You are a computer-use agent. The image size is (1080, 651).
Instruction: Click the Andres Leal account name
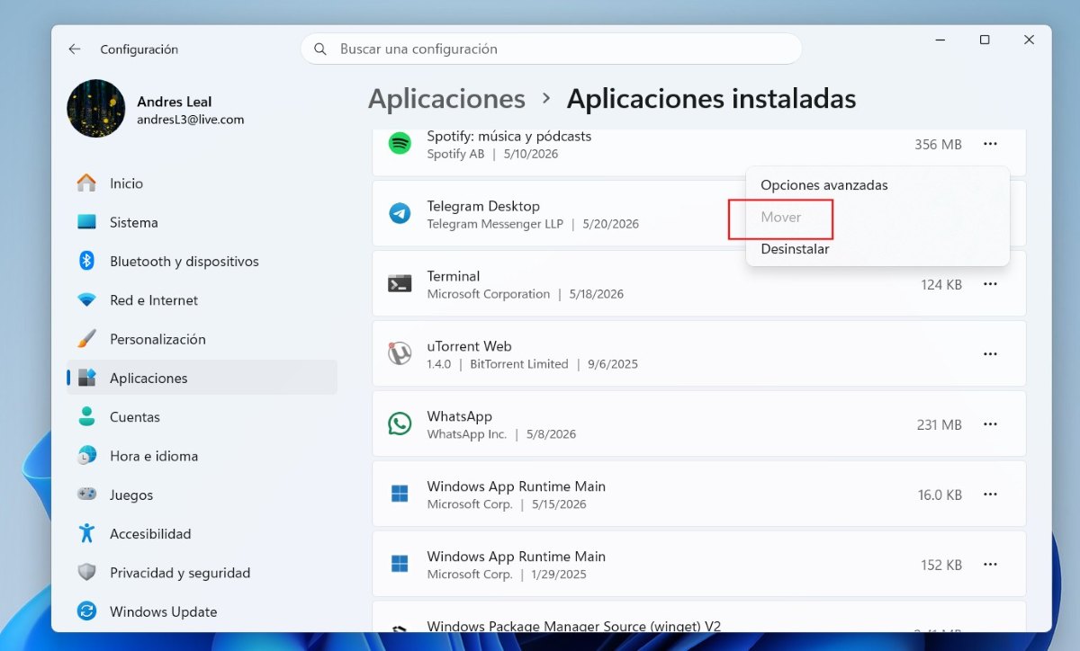click(175, 102)
